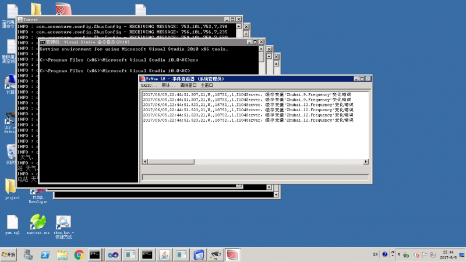Click the show desktop button at taskbar end
Screen dimensions: 466x262
click(x=462, y=254)
